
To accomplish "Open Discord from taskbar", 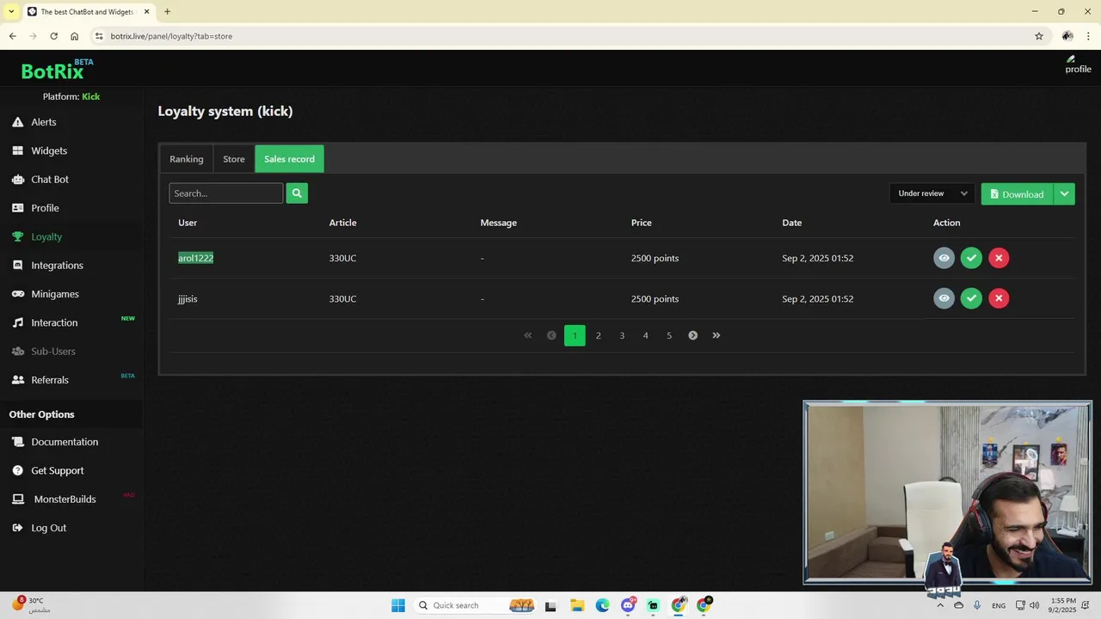I will pyautogui.click(x=628, y=605).
